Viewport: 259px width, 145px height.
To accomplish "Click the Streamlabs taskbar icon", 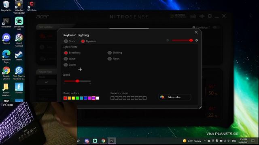I will coord(95,141).
